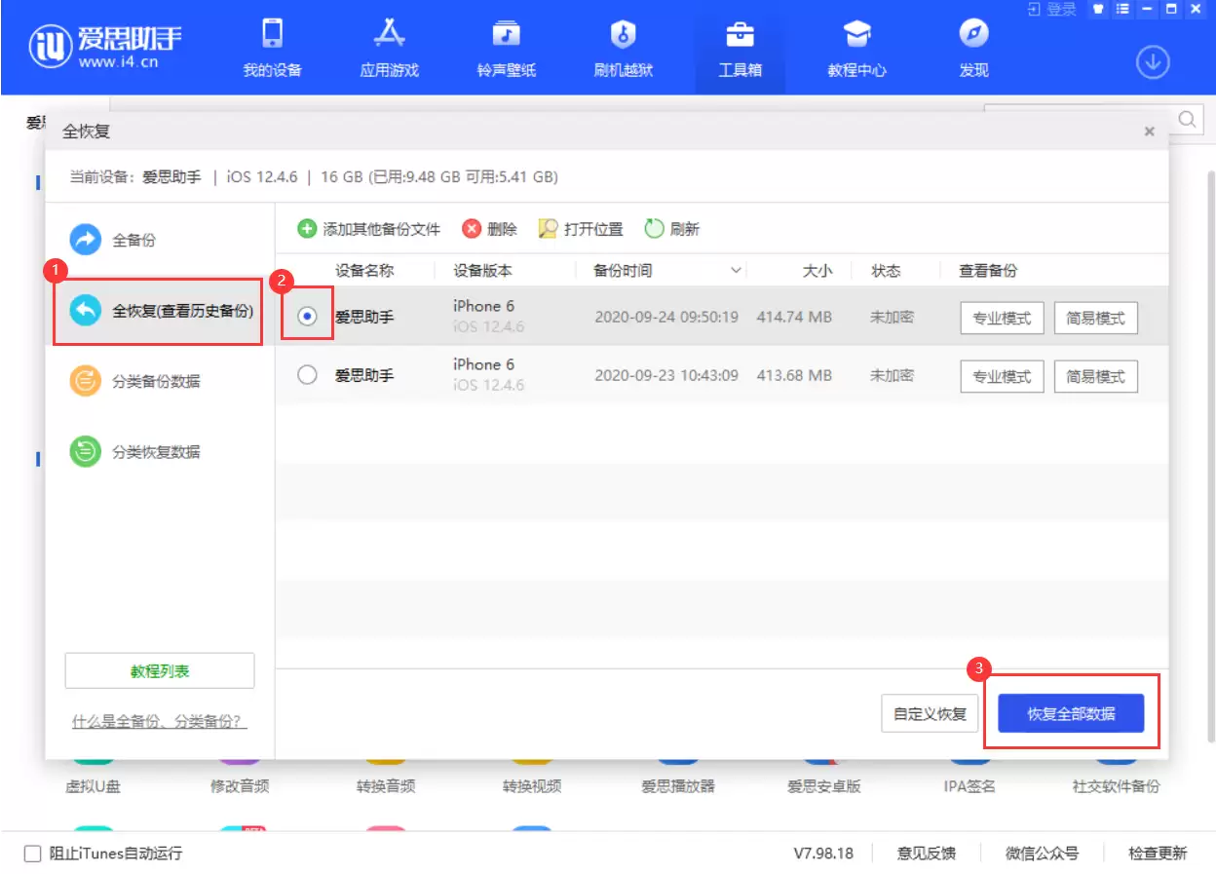Viewport: 1216px width, 874px height.
Task: Open 简易模式 for the 2020-09-24 backup
Action: (x=1096, y=318)
